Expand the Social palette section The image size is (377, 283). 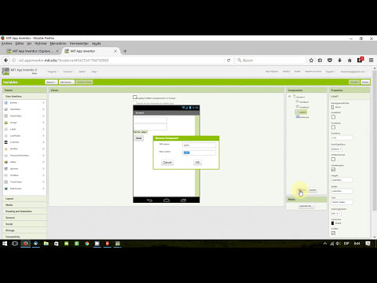(24, 224)
